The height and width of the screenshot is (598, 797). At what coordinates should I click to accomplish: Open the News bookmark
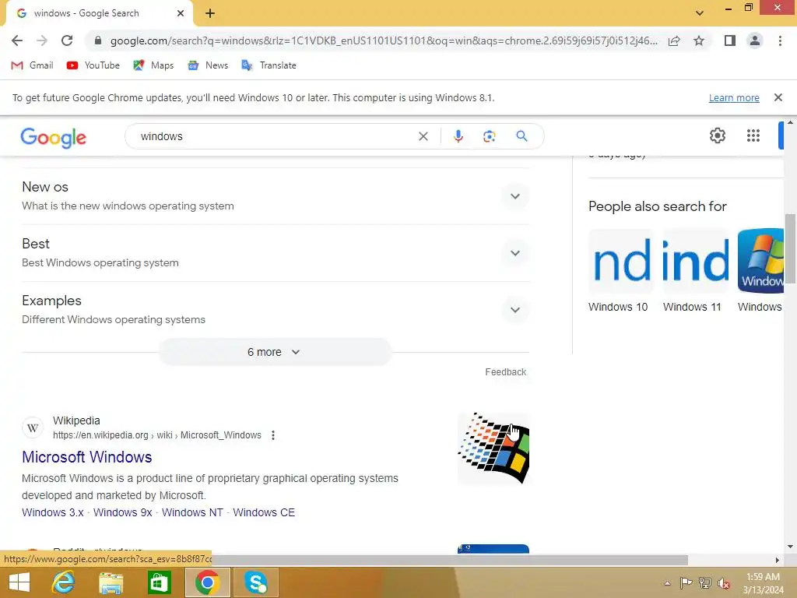[207, 65]
